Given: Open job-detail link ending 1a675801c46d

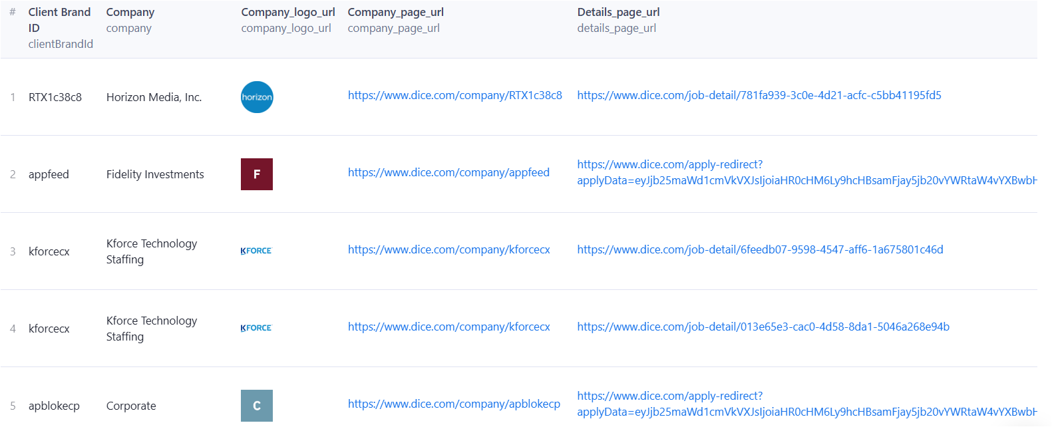Looking at the screenshot, I should tap(760, 249).
